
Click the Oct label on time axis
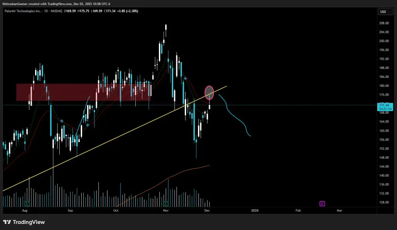click(x=116, y=211)
